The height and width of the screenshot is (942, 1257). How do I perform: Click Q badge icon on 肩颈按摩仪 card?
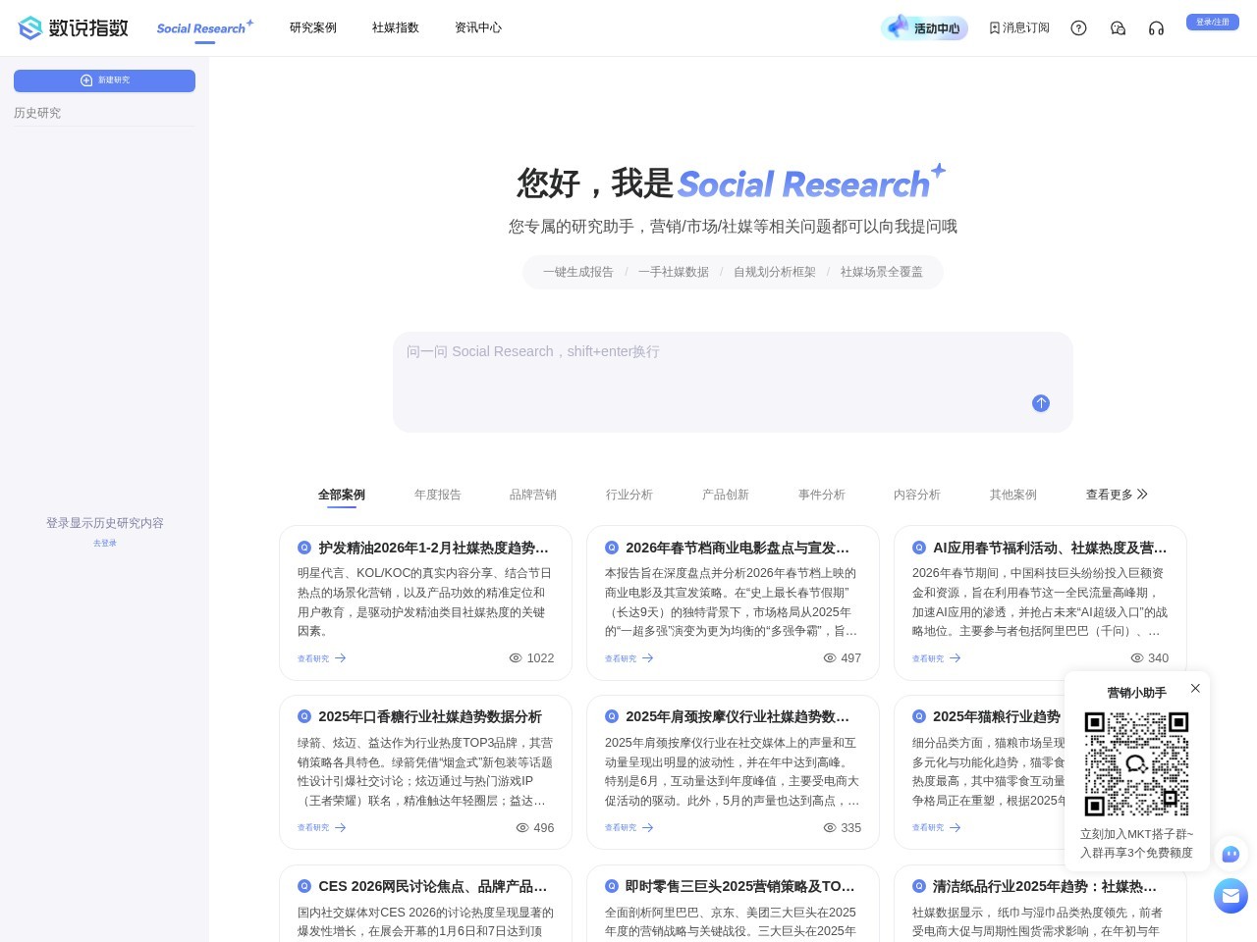pos(612,716)
